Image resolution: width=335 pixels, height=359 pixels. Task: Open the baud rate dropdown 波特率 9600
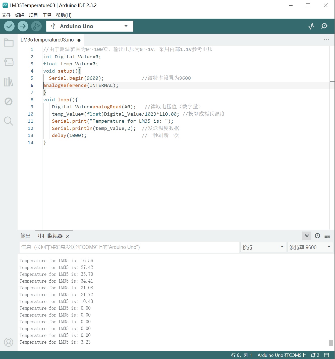coord(310,247)
